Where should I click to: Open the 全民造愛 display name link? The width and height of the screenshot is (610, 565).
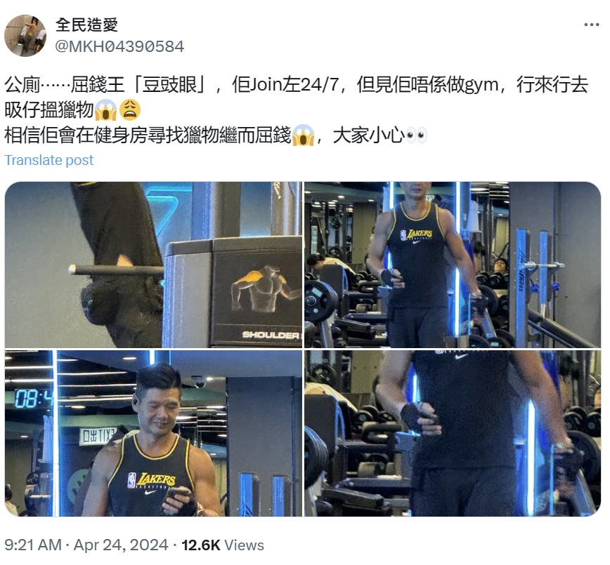86,25
